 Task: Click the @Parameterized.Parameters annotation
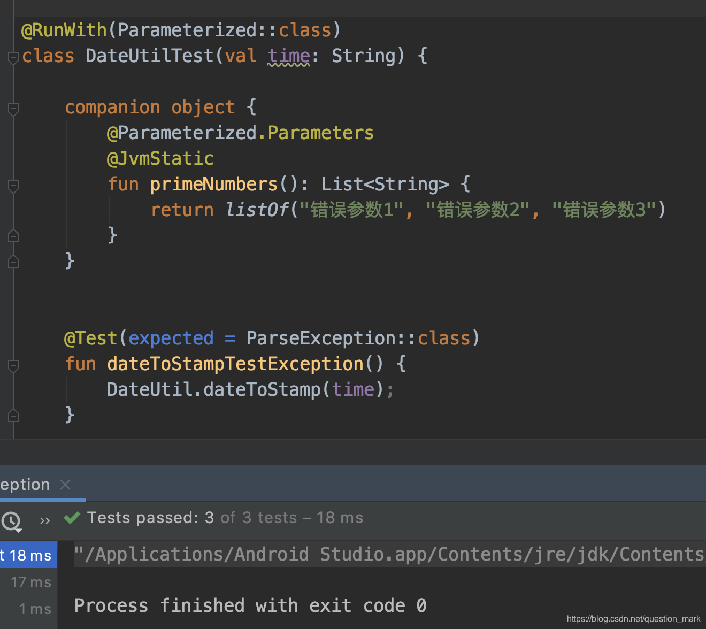[240, 133]
